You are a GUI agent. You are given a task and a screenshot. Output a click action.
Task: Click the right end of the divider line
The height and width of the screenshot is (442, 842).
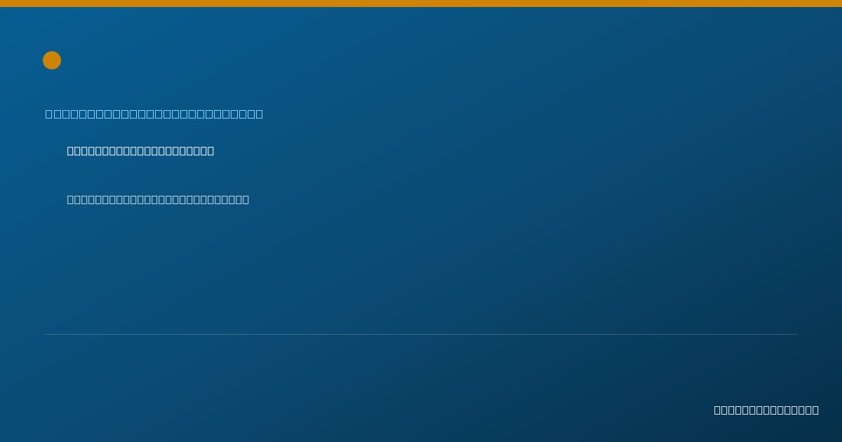[796, 334]
